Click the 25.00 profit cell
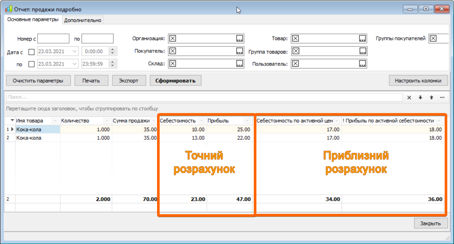Screen dimensions: 454x244 click(x=229, y=129)
